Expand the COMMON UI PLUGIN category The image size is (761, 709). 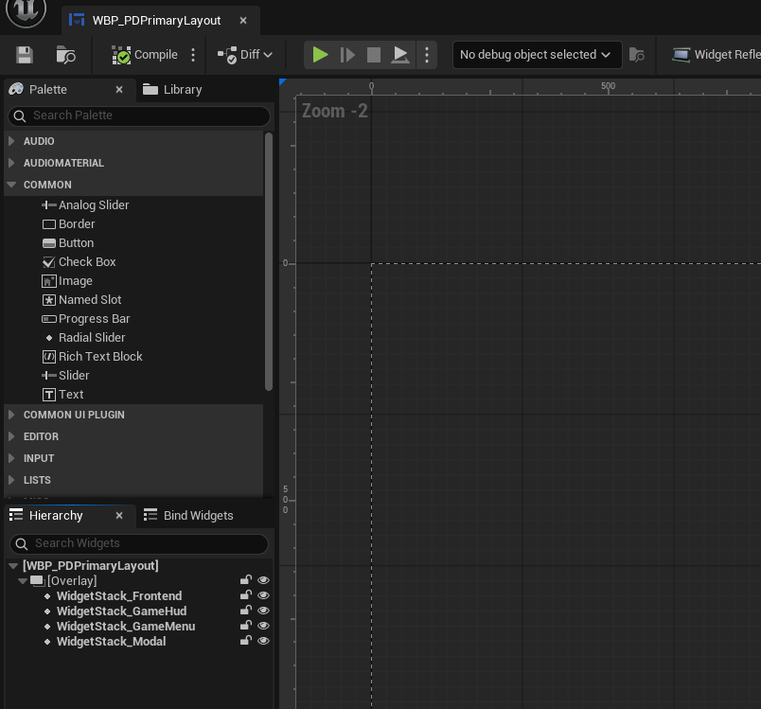(x=11, y=415)
